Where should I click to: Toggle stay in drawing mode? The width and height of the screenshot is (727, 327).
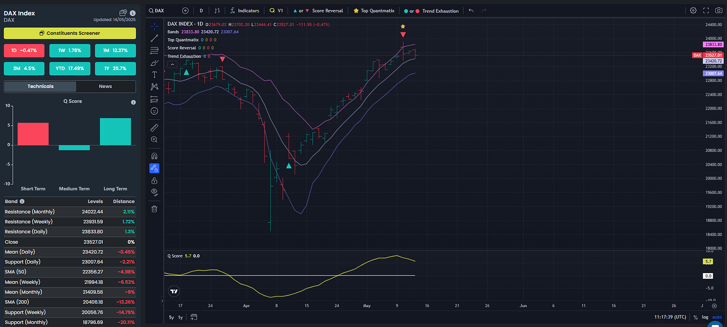tap(154, 168)
